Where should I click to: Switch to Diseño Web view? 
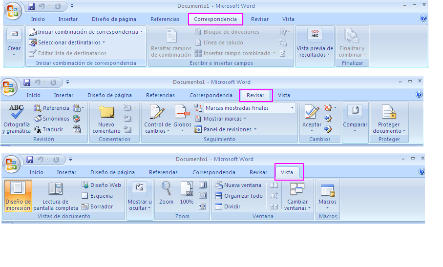(x=101, y=185)
